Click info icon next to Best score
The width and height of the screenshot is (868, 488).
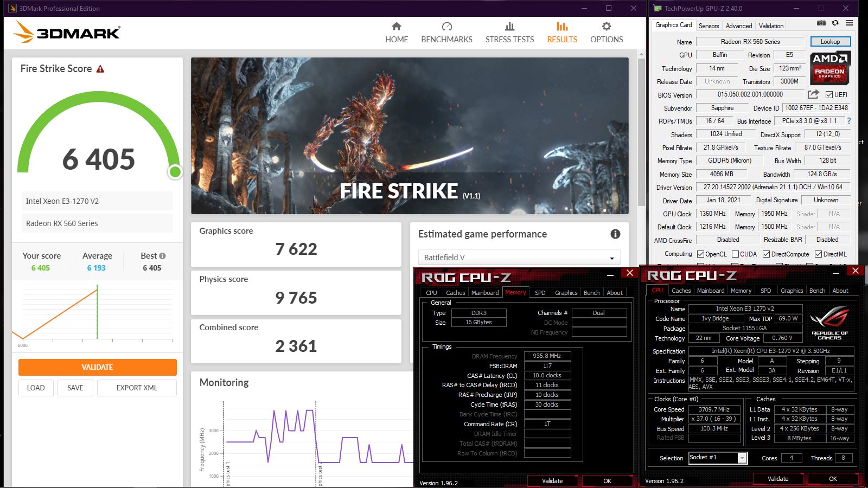click(162, 256)
